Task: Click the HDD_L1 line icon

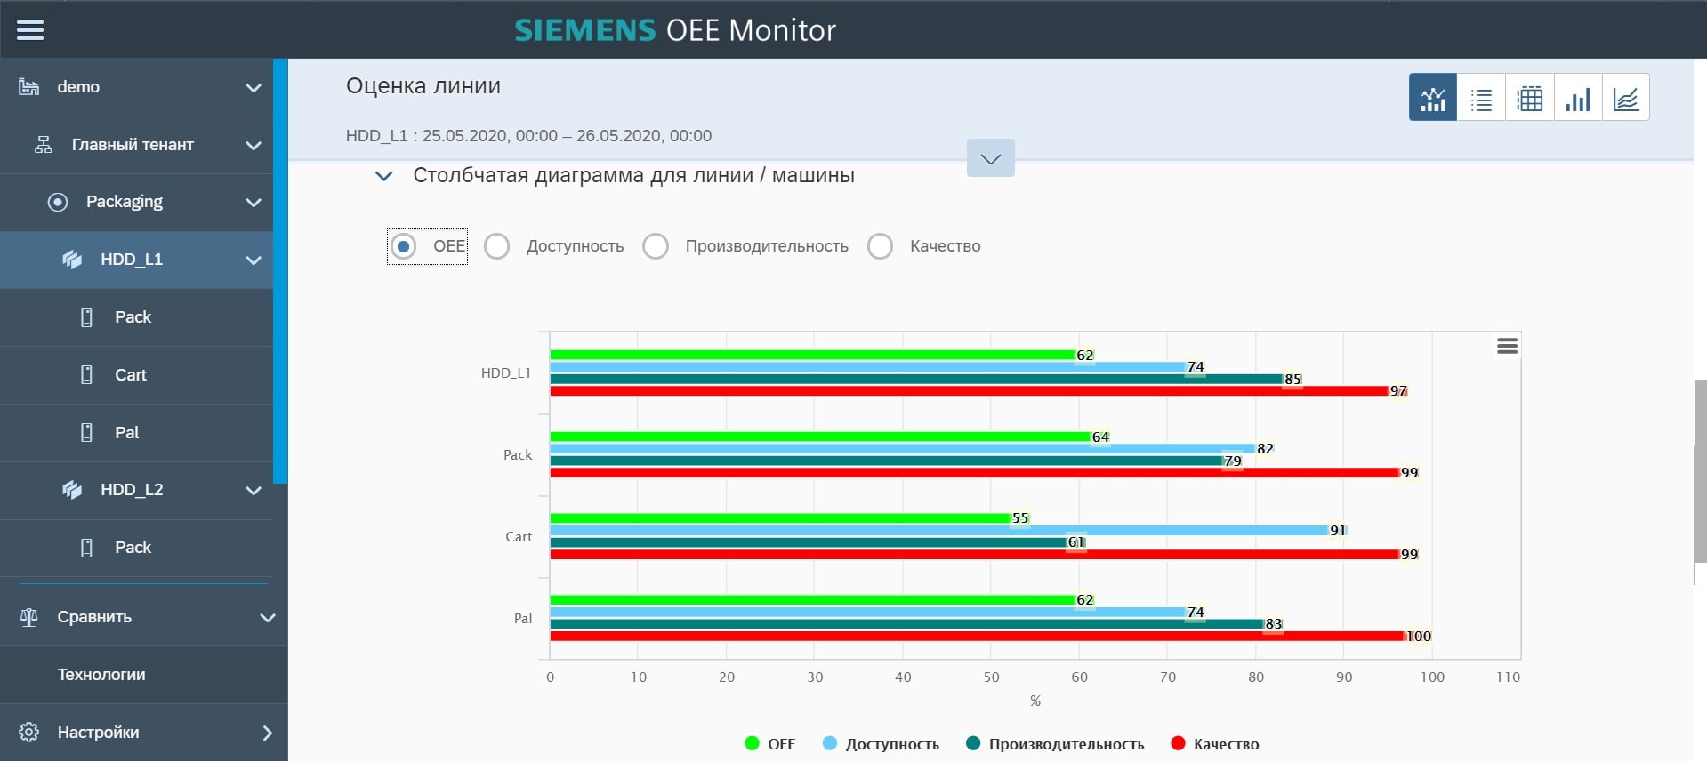Action: [72, 260]
